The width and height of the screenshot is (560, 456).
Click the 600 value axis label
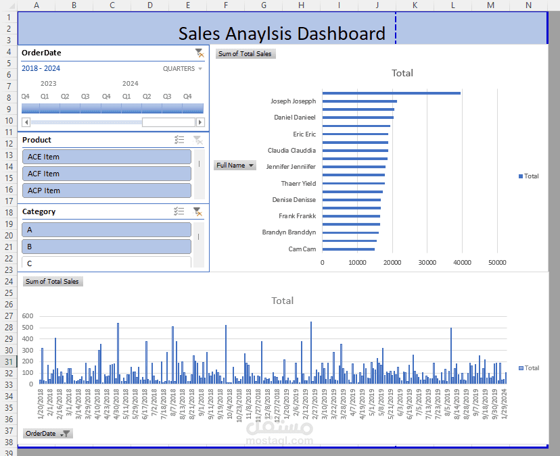28,316
